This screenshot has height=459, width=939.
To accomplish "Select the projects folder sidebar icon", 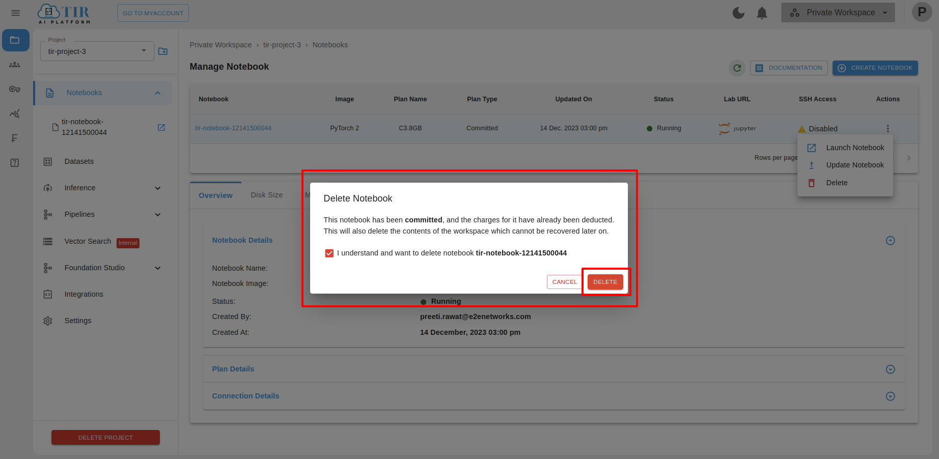I will (15, 40).
